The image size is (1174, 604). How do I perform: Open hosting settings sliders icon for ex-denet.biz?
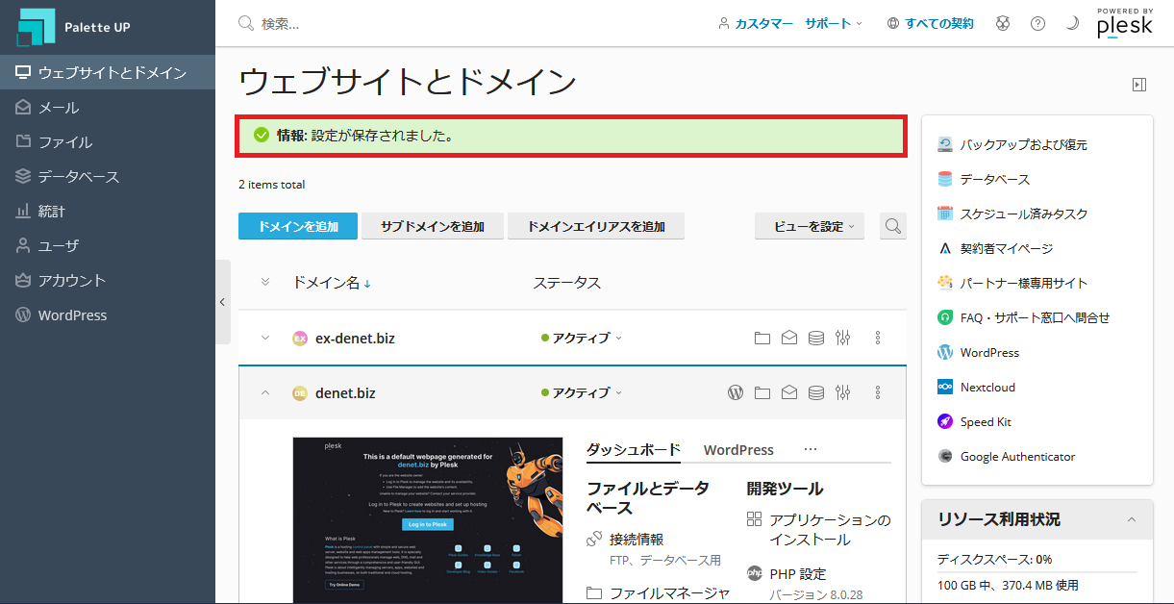(x=843, y=339)
